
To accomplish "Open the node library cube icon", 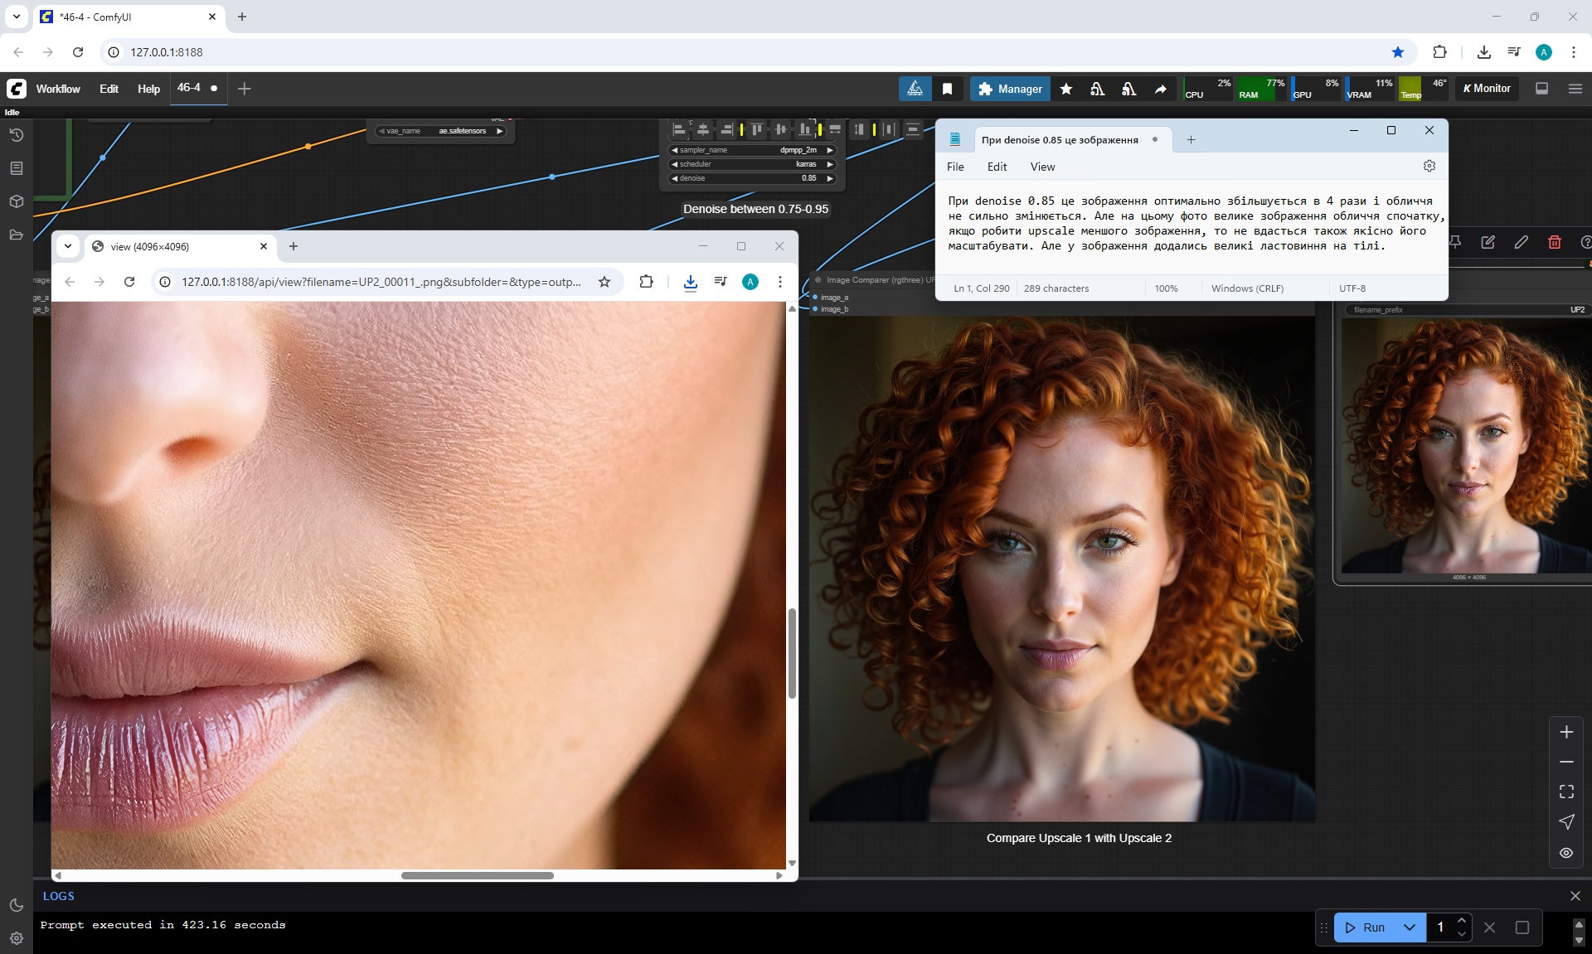I will 16,201.
